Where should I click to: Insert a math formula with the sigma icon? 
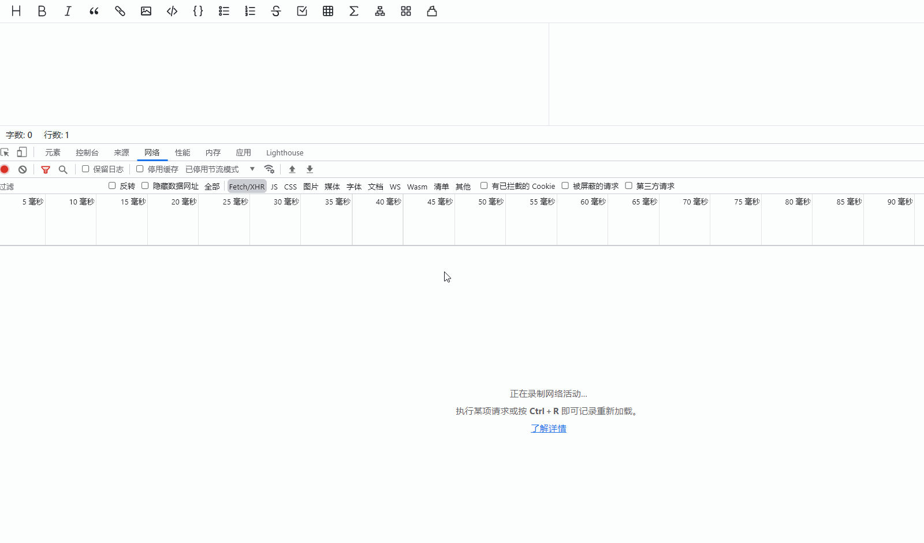click(x=354, y=10)
